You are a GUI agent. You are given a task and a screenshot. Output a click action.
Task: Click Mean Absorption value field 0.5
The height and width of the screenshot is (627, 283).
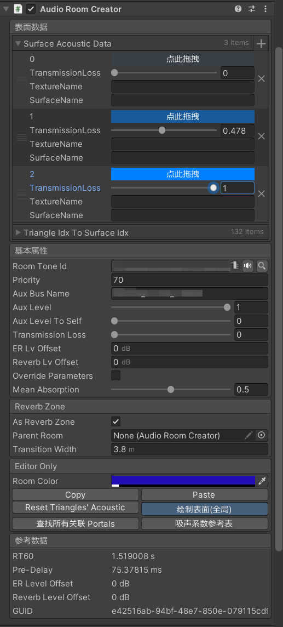point(251,390)
